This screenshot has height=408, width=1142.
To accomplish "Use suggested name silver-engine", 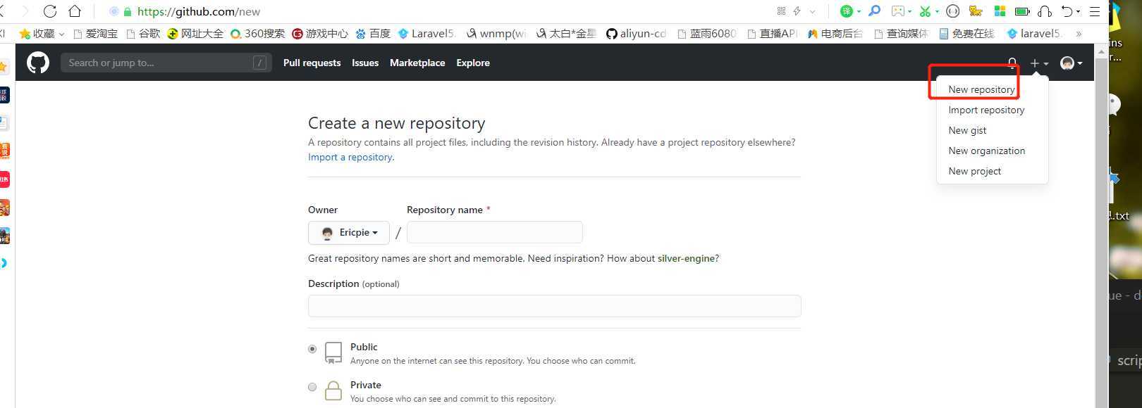I will [x=687, y=258].
